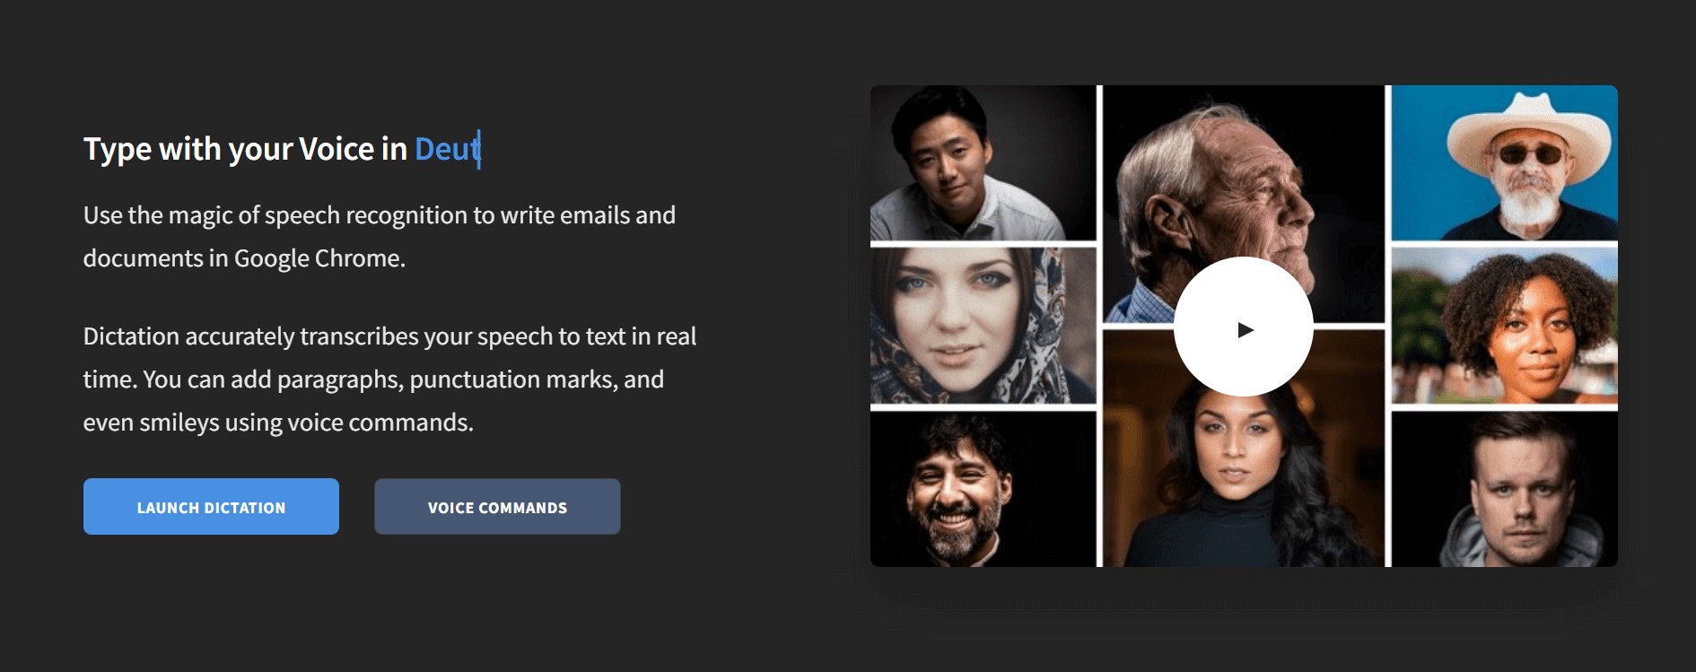1696x672 pixels.
Task: Play the video with the white circle button
Action: (1244, 327)
